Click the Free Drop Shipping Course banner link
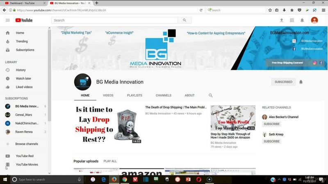 (x=287, y=63)
